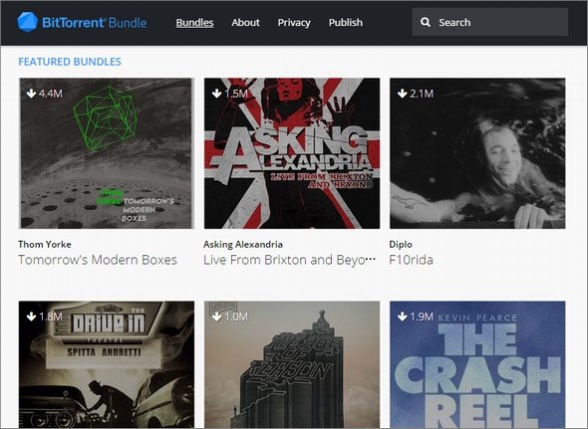The image size is (588, 429).
Task: Click the BitTorrent Bundle wordmark
Action: click(94, 23)
